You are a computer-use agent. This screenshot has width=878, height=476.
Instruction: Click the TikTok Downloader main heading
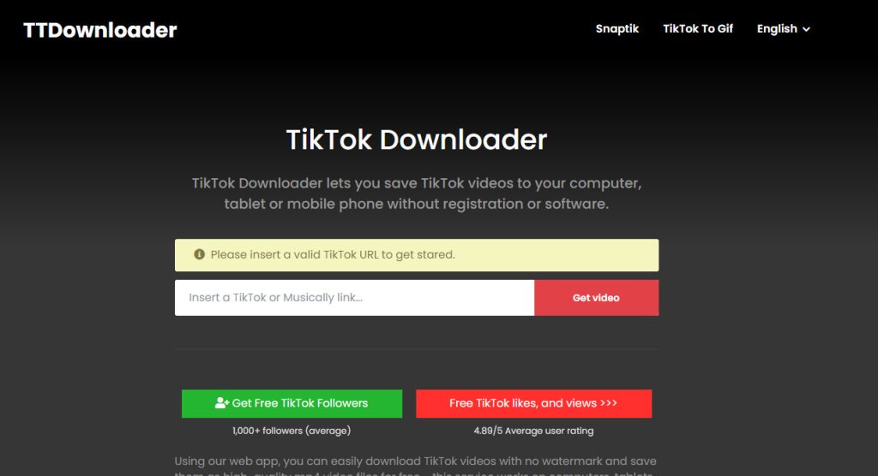click(417, 140)
